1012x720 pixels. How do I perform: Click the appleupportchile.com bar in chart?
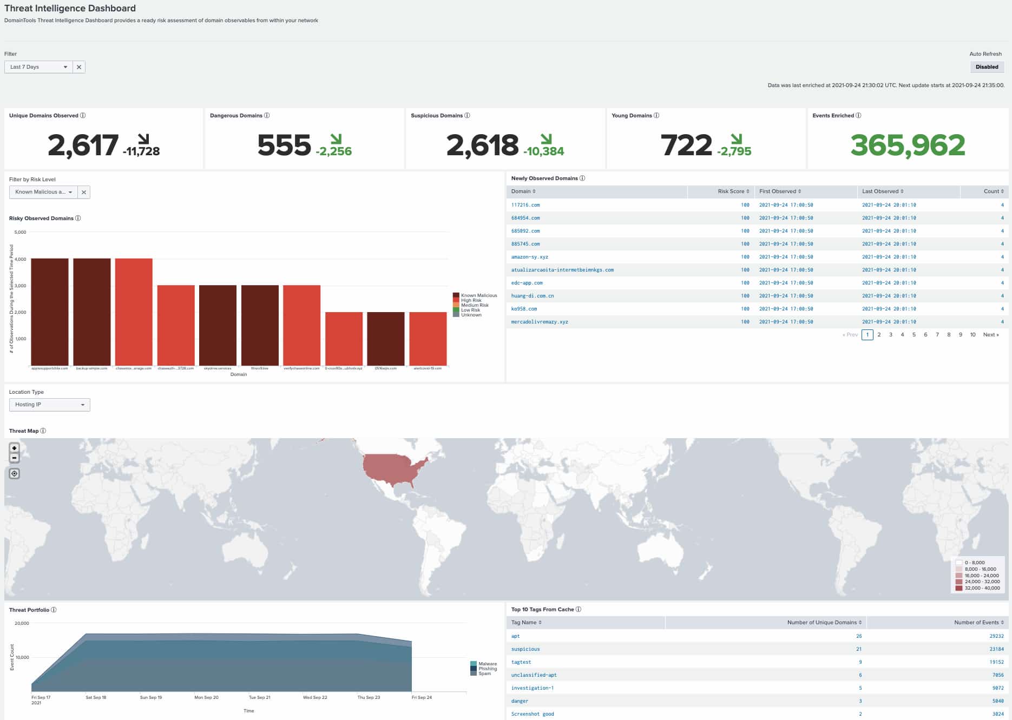[x=50, y=312]
